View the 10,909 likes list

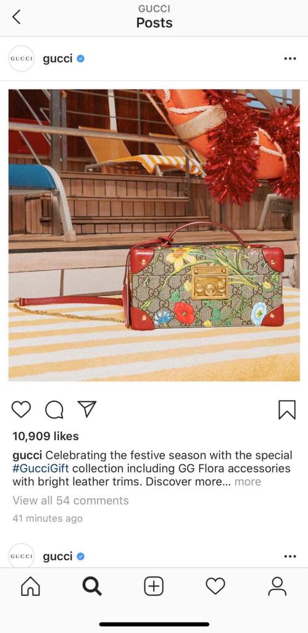pos(46,436)
